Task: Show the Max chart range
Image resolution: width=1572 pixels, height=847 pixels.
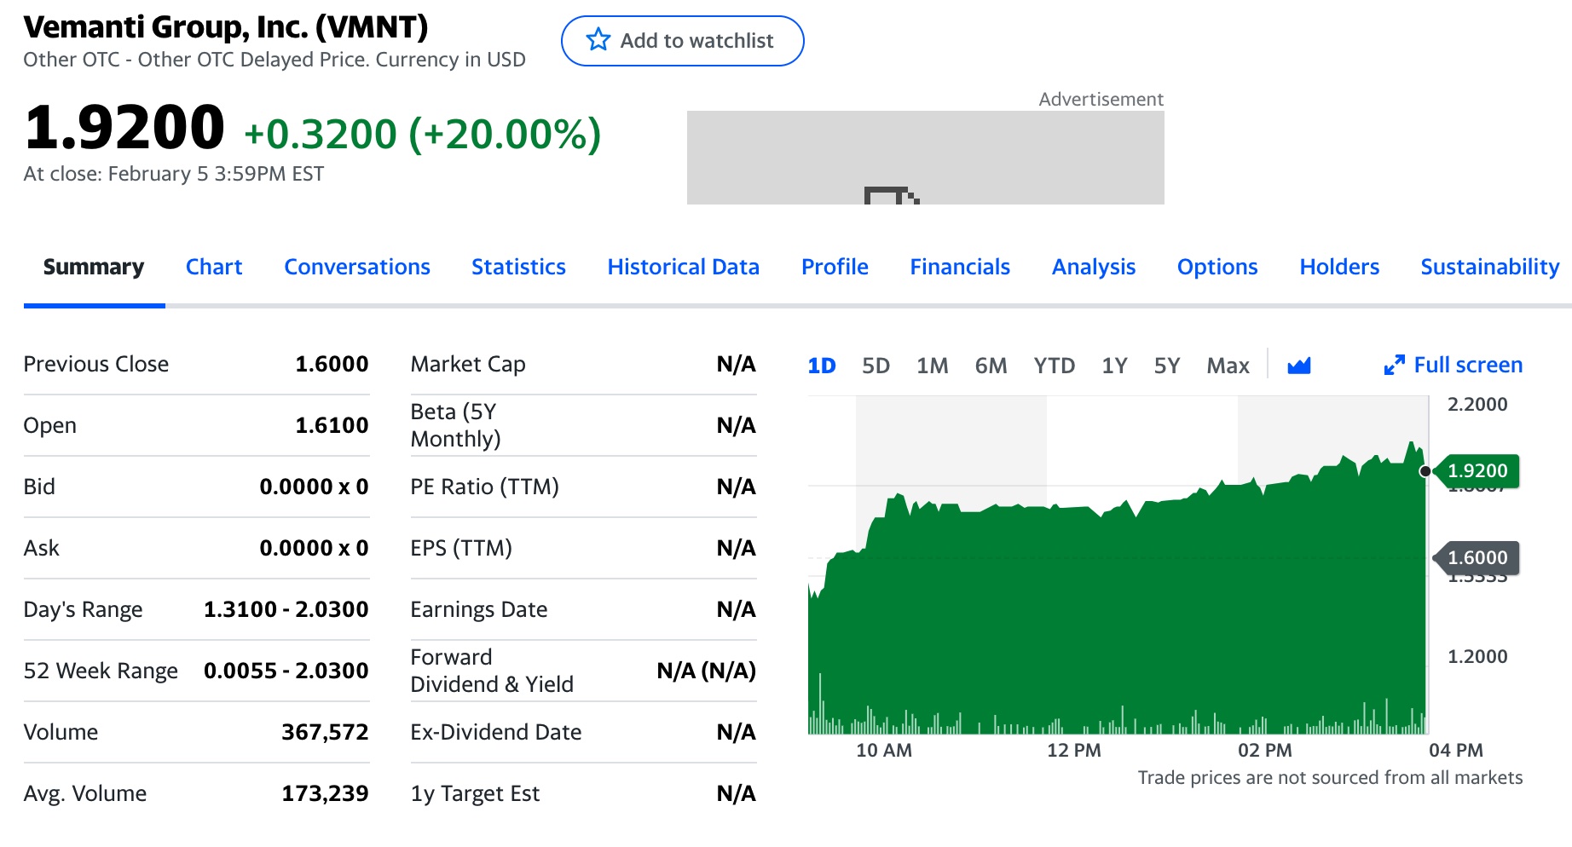Action: [1228, 366]
